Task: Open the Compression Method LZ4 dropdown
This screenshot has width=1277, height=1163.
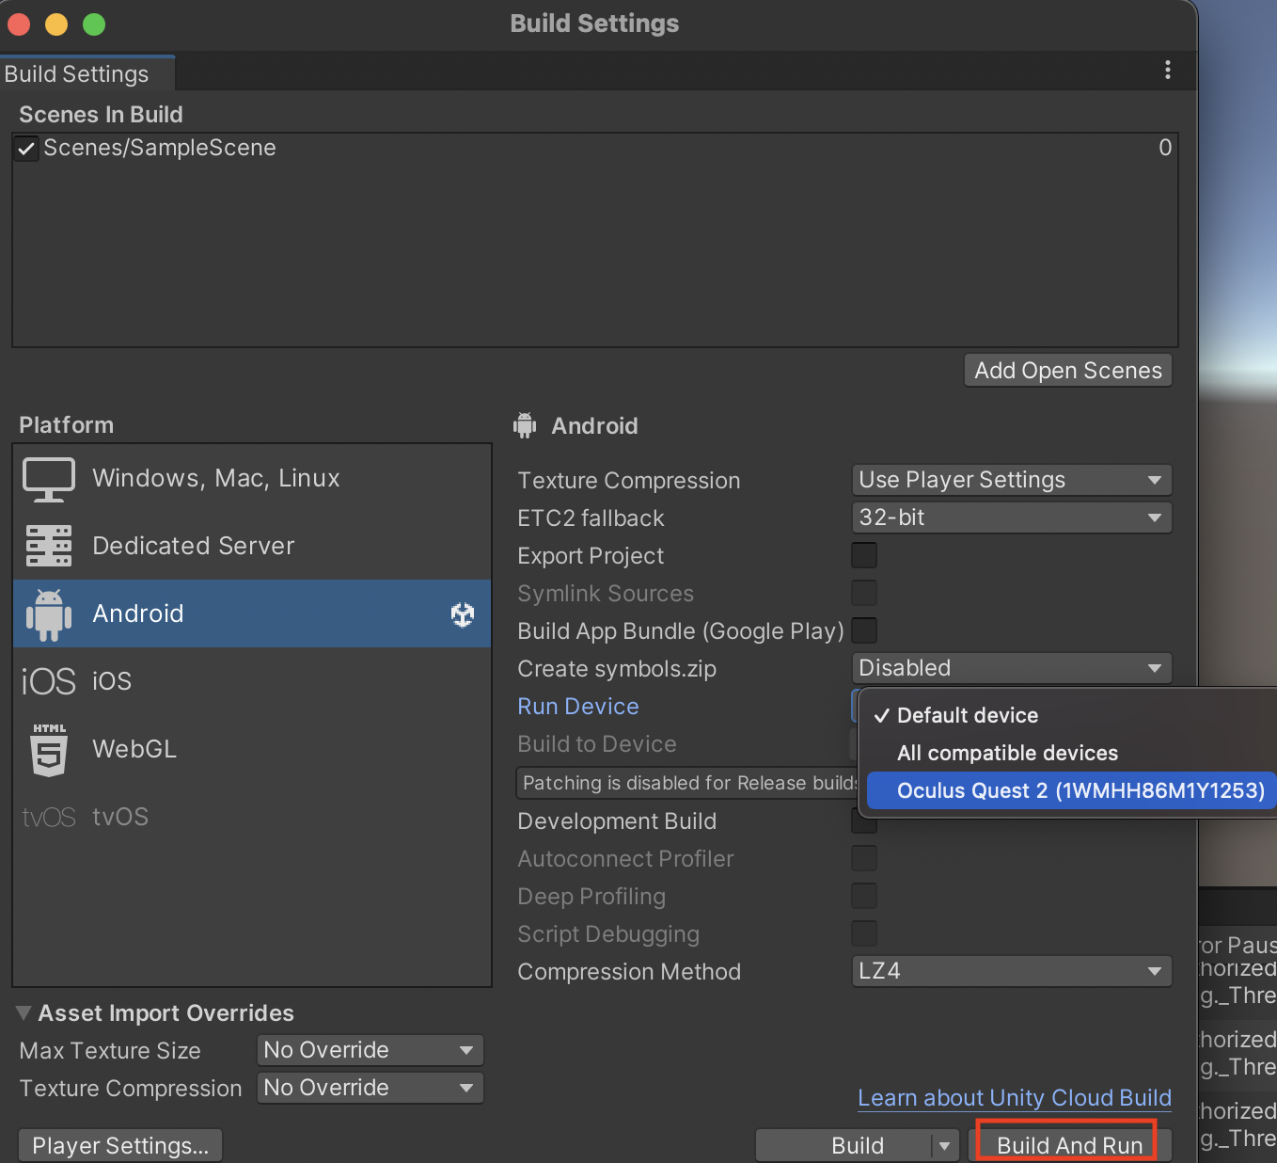Action: point(1012,971)
